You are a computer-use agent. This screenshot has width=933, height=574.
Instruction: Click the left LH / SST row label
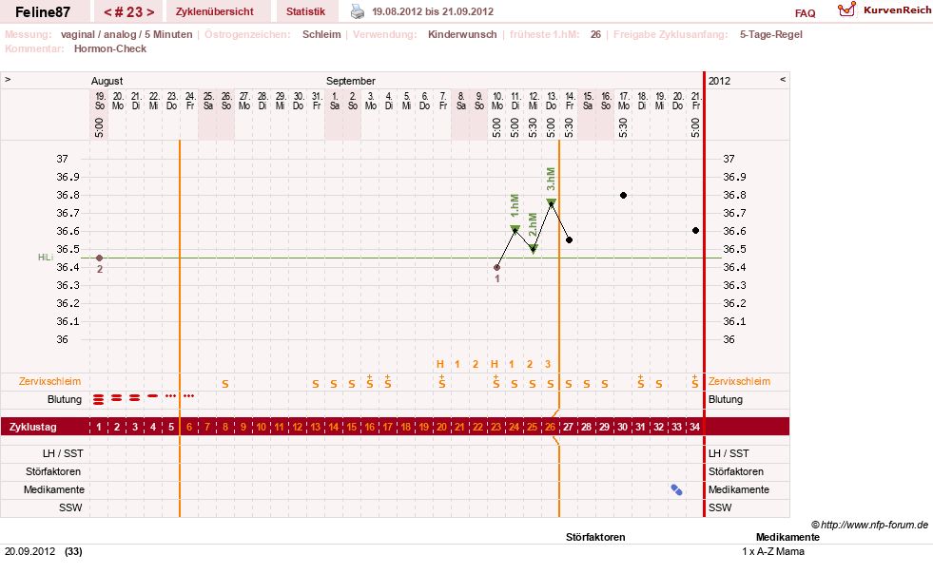[x=63, y=453]
